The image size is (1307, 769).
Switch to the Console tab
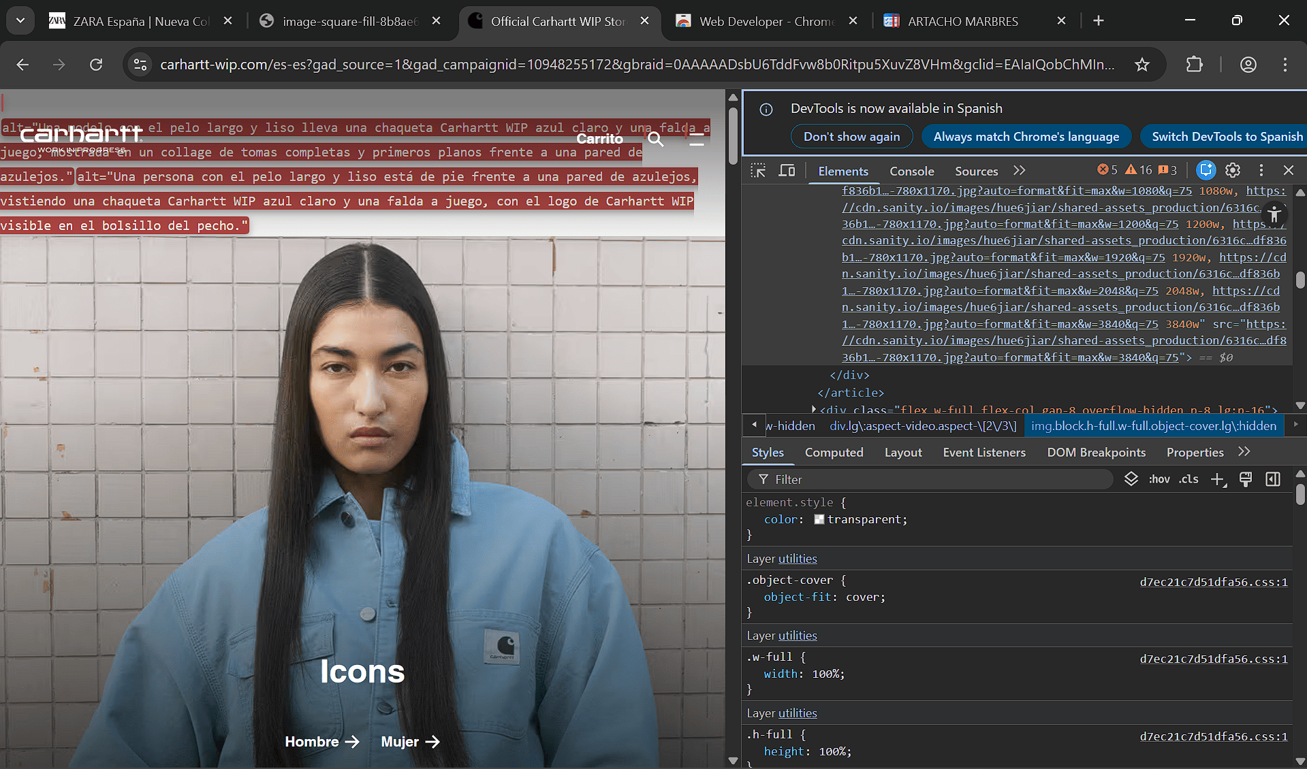click(911, 171)
